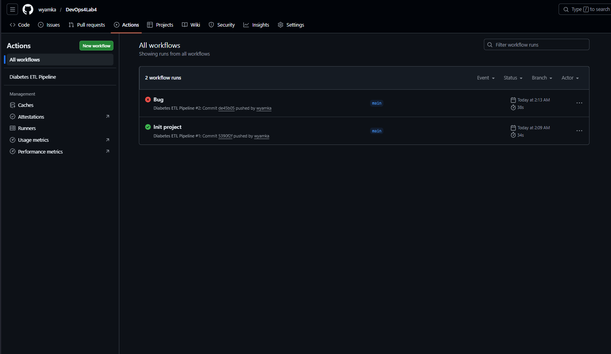Open external link arrow beside Performance metrics
This screenshot has height=354, width=611.
tap(108, 151)
